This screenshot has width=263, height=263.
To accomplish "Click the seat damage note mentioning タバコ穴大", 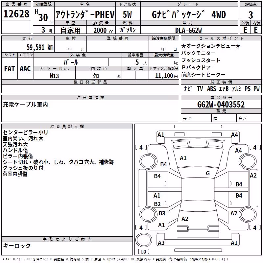I will point(58,162).
